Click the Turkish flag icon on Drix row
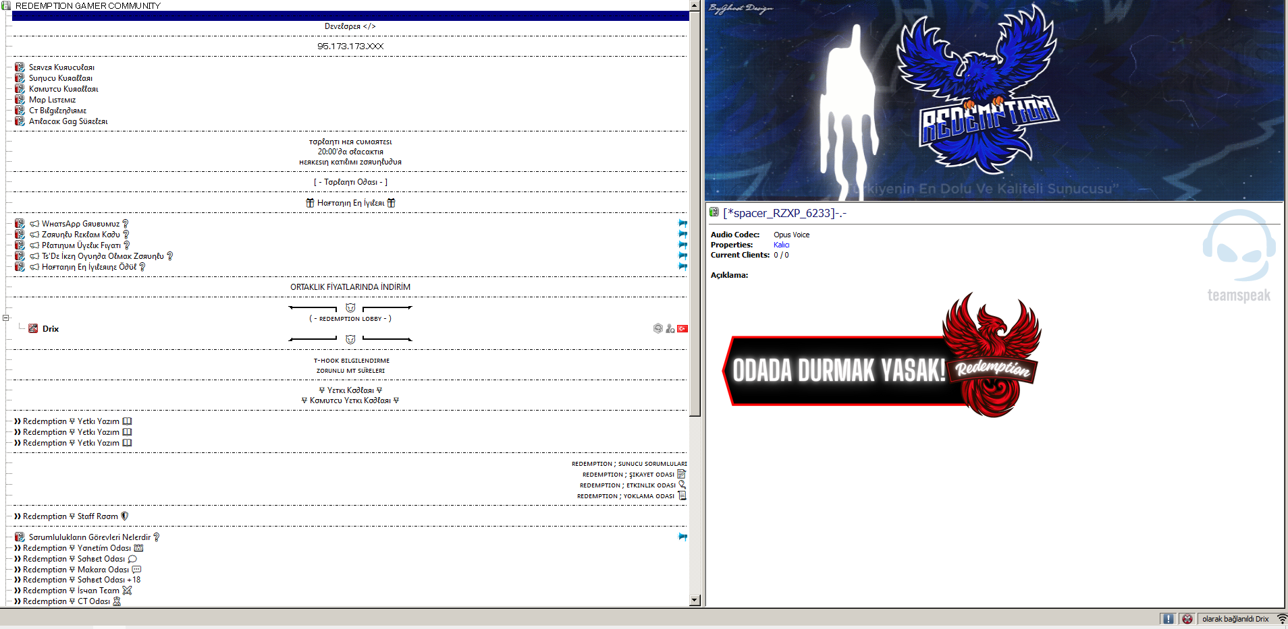Image resolution: width=1288 pixels, height=629 pixels. point(682,329)
